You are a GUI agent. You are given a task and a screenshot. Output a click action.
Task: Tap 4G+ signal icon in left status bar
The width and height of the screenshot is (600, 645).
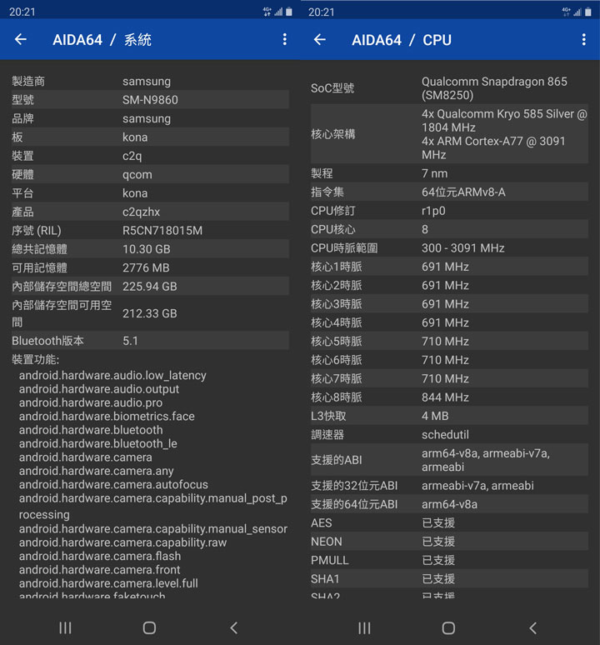pos(267,12)
